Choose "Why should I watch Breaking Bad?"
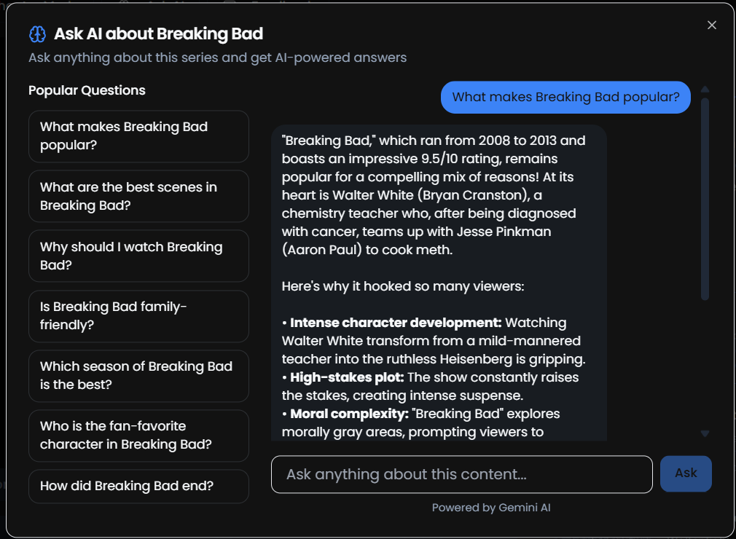 (138, 256)
